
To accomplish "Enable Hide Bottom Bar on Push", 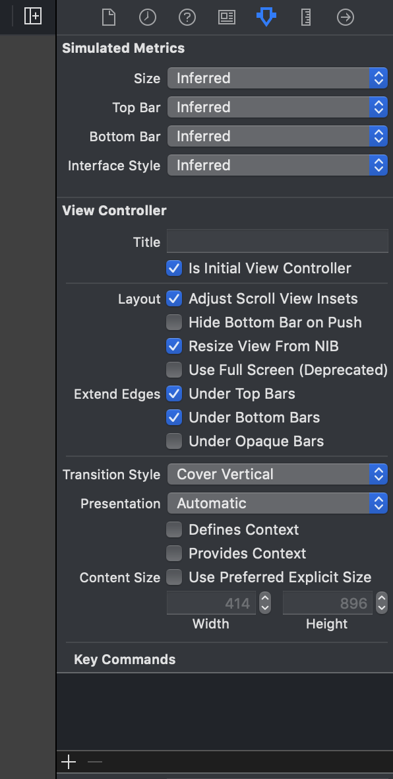I will point(173,322).
